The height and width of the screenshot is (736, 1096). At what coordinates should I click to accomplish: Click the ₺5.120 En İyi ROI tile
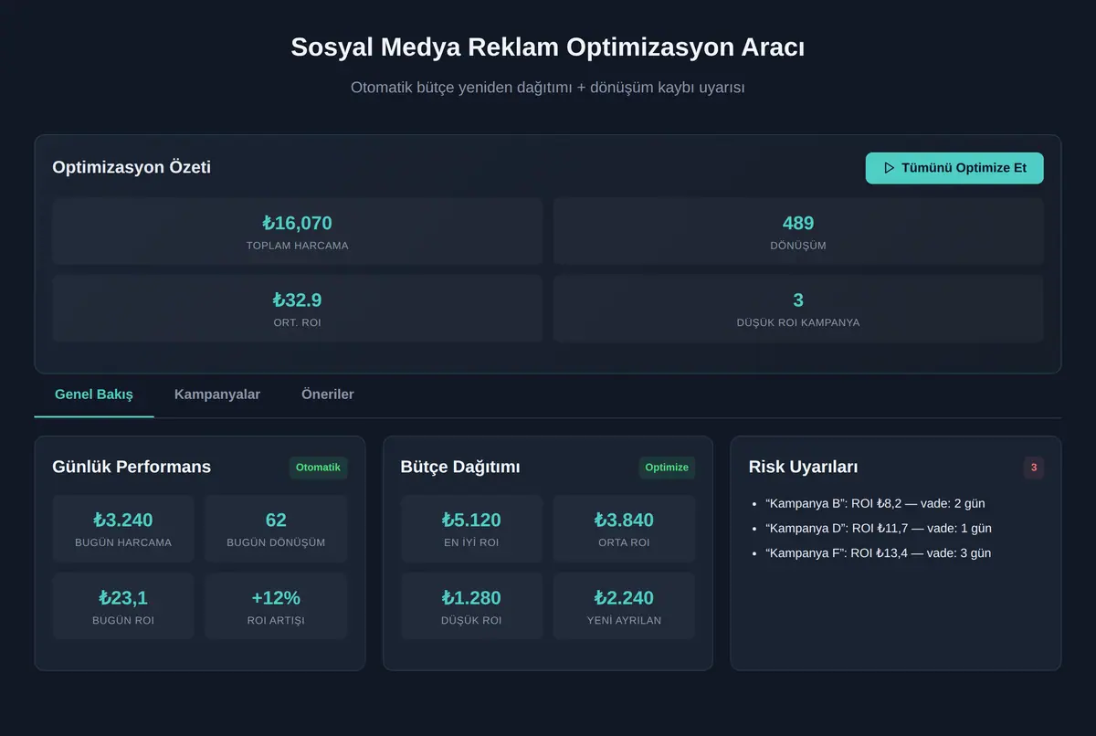pyautogui.click(x=471, y=529)
